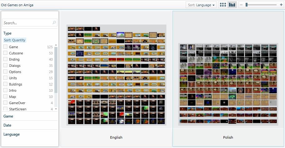This screenshot has height=148, width=285.
Task: Open the Sort: Quantity option
Action: pyautogui.click(x=15, y=40)
